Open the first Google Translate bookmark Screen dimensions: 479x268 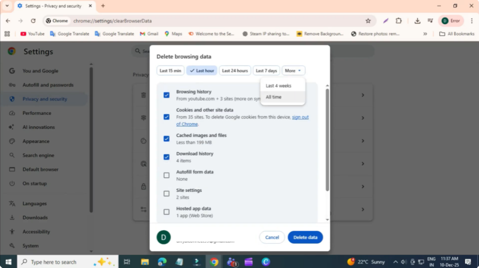[x=70, y=34]
